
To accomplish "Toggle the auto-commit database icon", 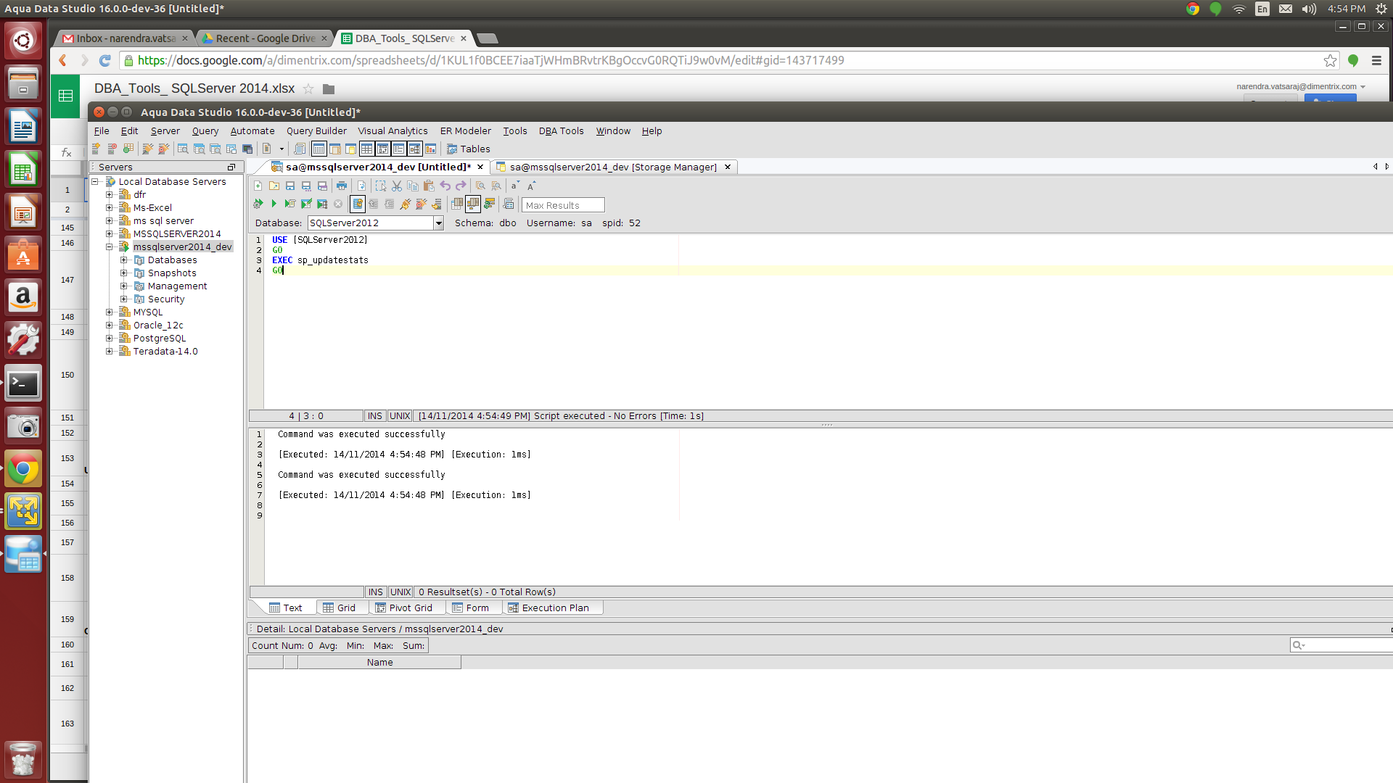I will (x=358, y=204).
